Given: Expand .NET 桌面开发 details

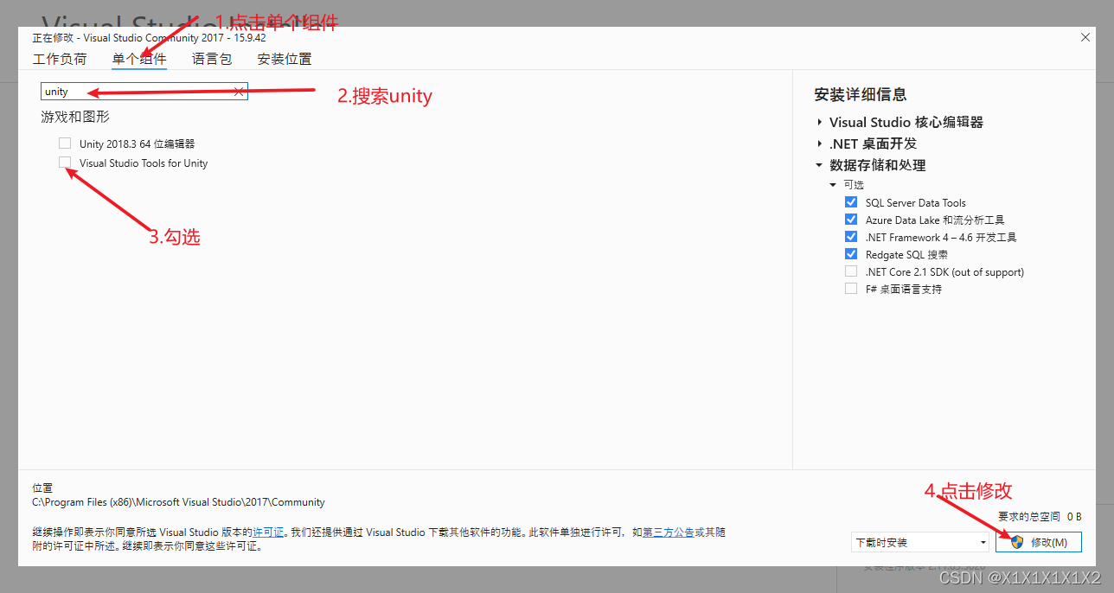Looking at the screenshot, I should tap(819, 142).
